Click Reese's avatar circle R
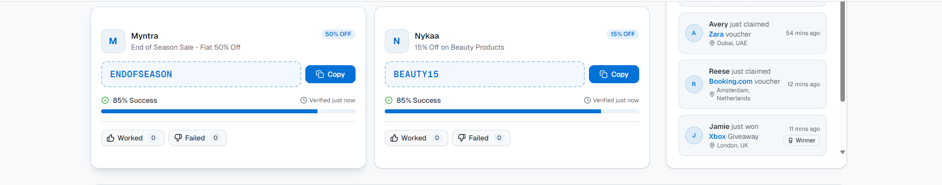Screen dimensions: 942x185 pyautogui.click(x=694, y=84)
